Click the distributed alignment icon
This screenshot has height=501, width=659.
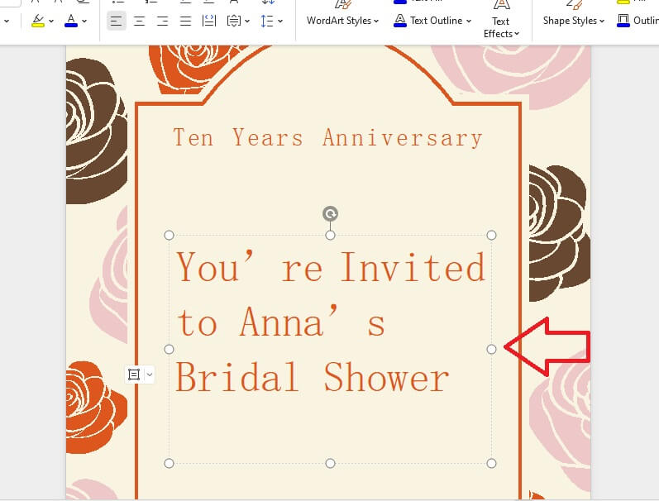pyautogui.click(x=209, y=21)
